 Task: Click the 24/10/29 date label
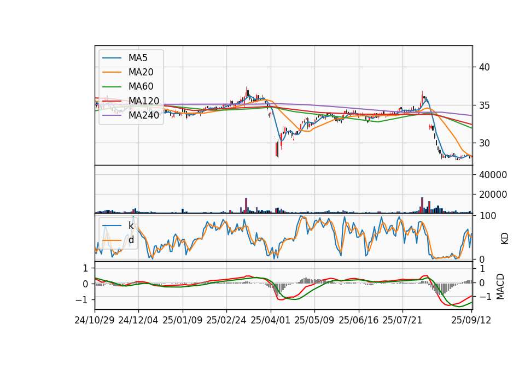click(x=95, y=320)
